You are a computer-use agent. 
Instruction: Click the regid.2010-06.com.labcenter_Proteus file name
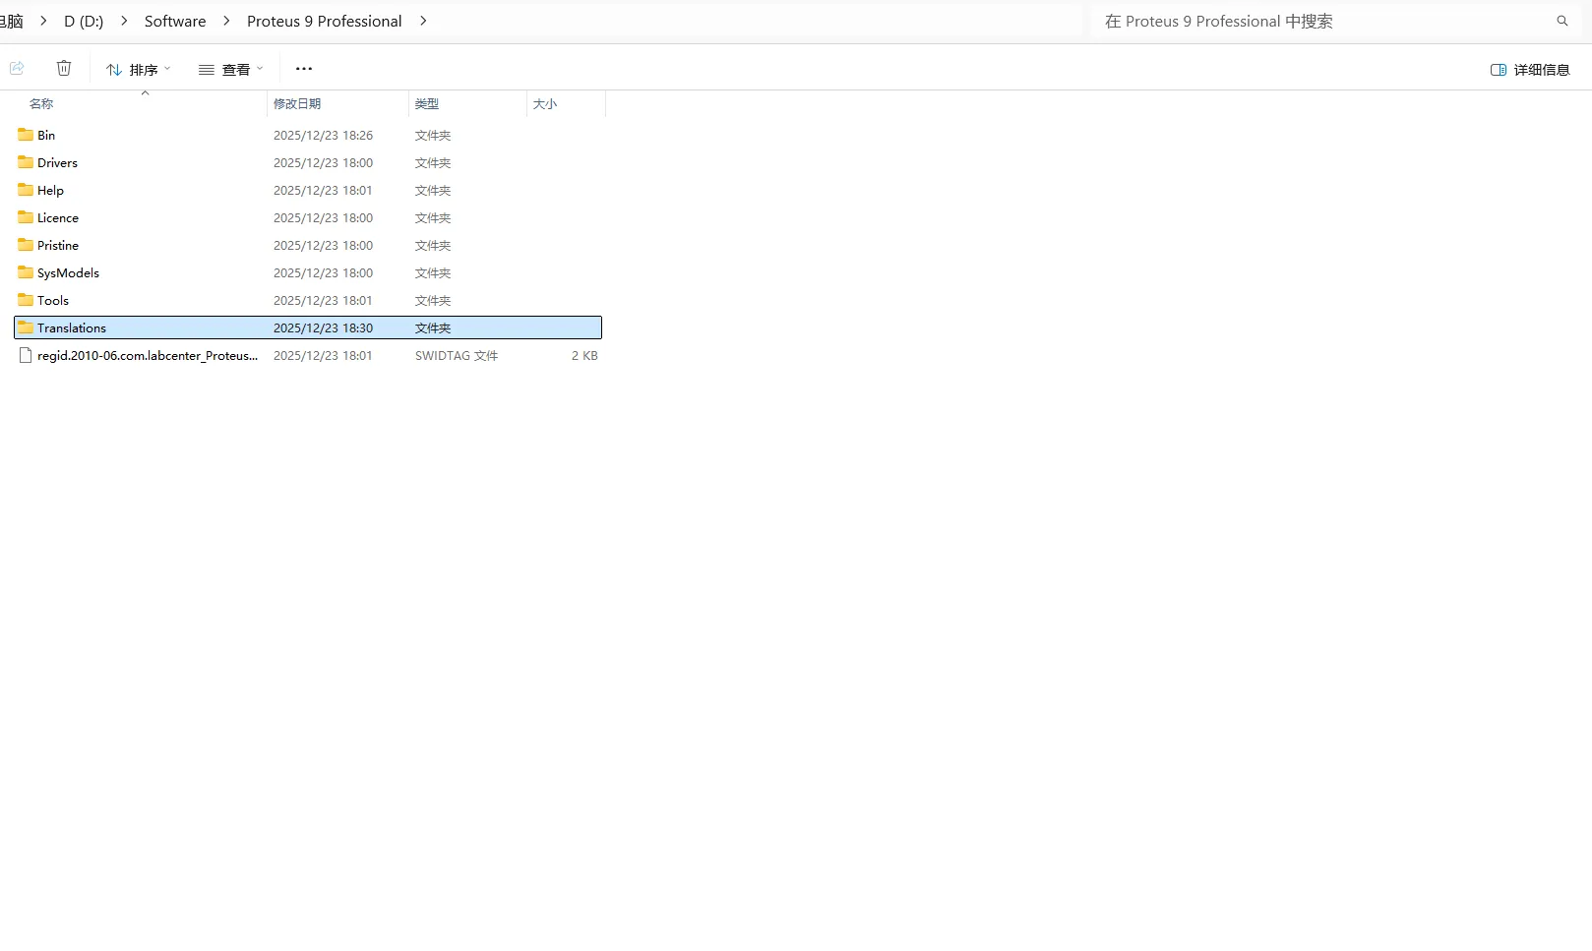[148, 356]
